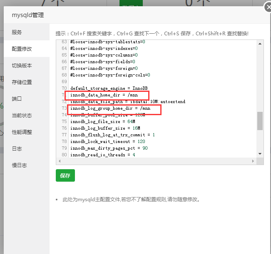Click the innodb_log_file_size = 64M line
271x254 pixels.
click(103, 122)
